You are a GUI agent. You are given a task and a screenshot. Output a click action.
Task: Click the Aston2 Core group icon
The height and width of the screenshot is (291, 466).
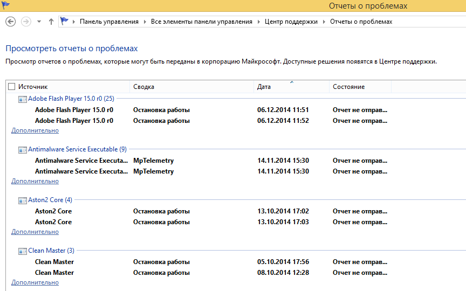pos(23,200)
